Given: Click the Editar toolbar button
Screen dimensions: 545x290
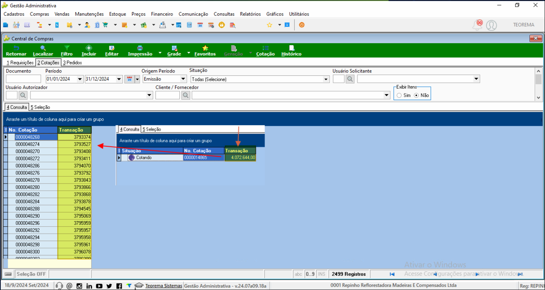Looking at the screenshot, I should click(112, 51).
